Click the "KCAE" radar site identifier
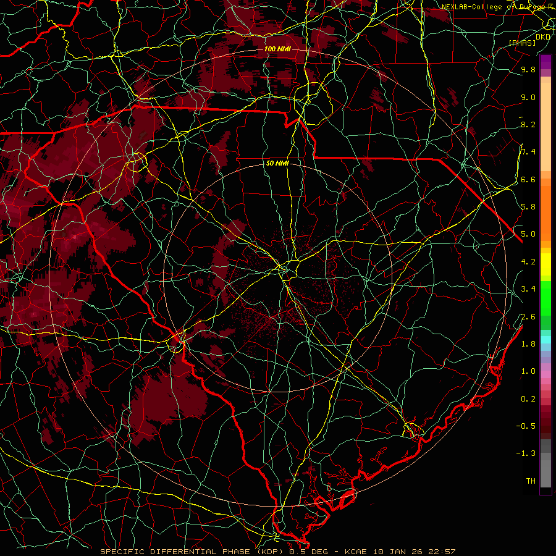Image resolution: width=556 pixels, height=556 pixels. (355, 552)
